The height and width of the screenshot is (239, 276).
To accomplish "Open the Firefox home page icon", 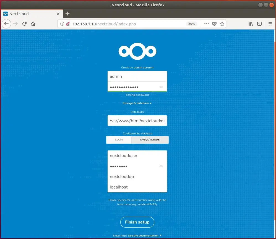I will [33, 24].
